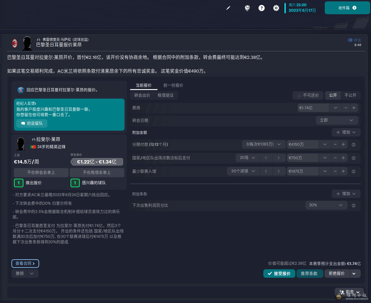Select the 不公开 visibility option
The image size is (371, 303).
click(x=350, y=95)
